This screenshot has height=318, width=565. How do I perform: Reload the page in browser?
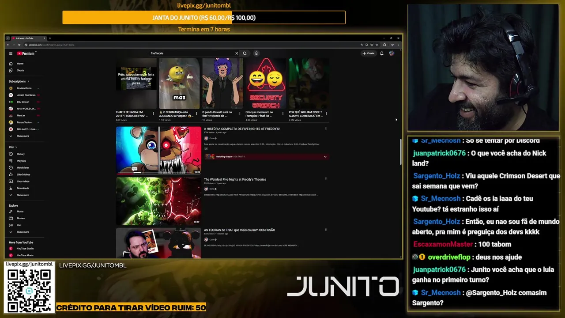tap(19, 45)
